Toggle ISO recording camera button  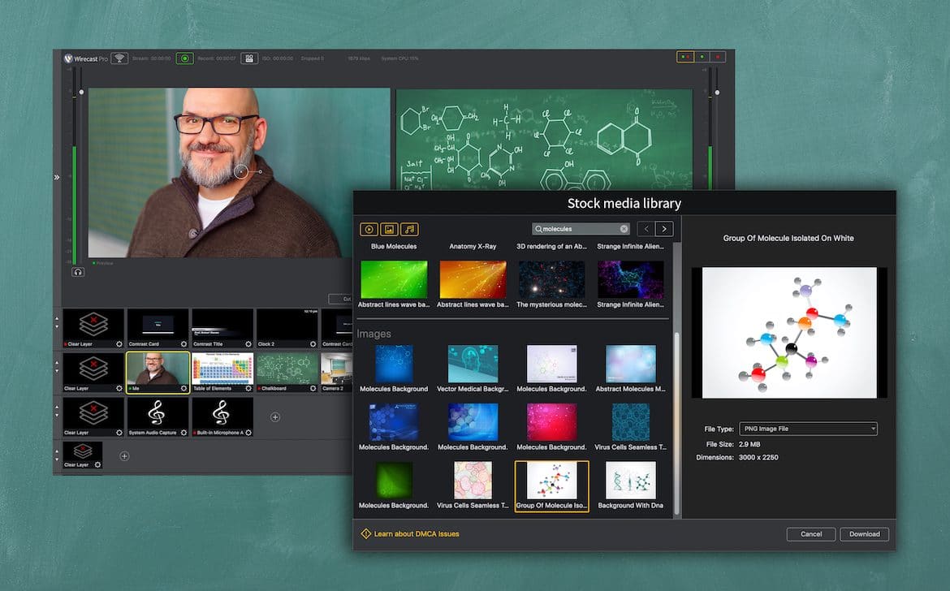(249, 58)
